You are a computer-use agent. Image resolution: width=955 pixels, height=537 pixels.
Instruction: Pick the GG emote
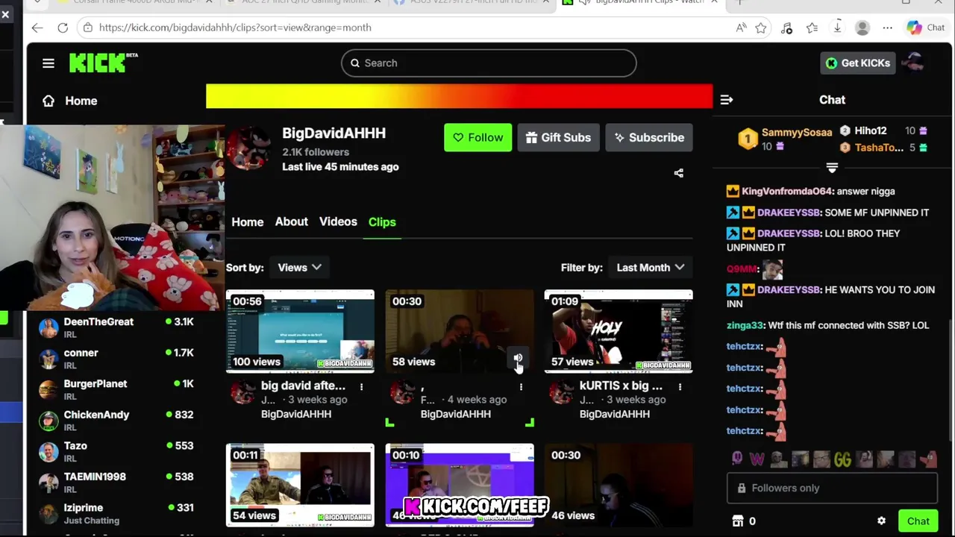[x=842, y=459]
